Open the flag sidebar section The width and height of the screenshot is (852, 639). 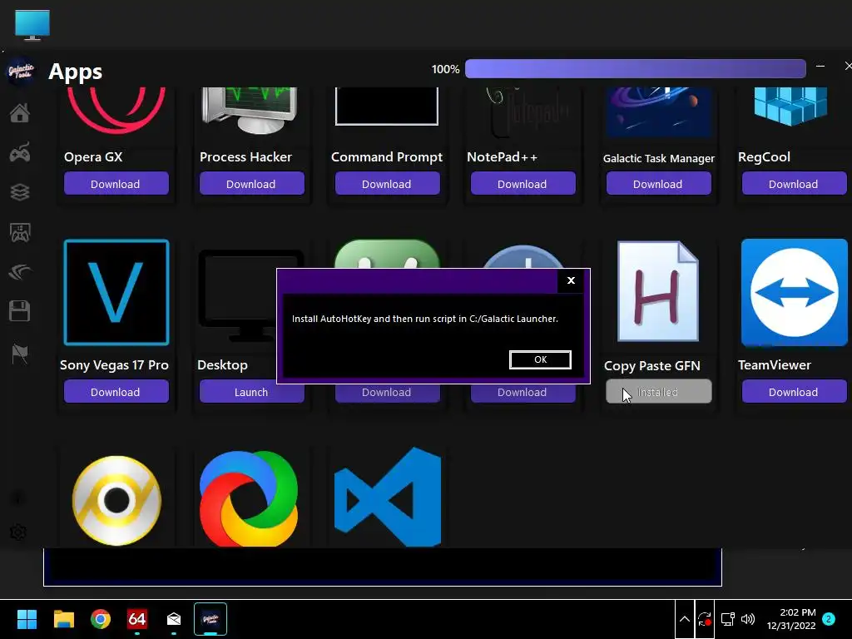(x=20, y=354)
